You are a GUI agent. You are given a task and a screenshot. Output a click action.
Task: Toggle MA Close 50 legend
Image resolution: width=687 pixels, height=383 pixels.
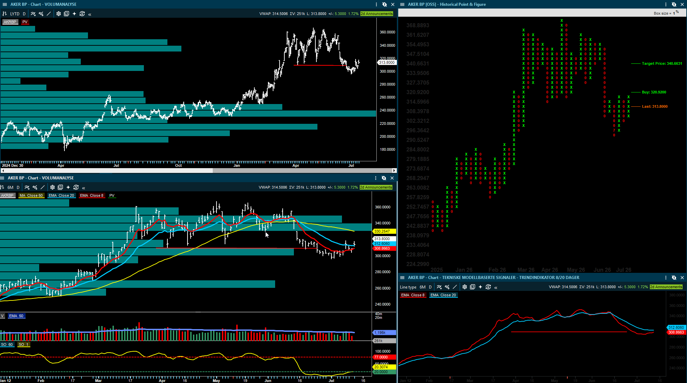[31, 195]
